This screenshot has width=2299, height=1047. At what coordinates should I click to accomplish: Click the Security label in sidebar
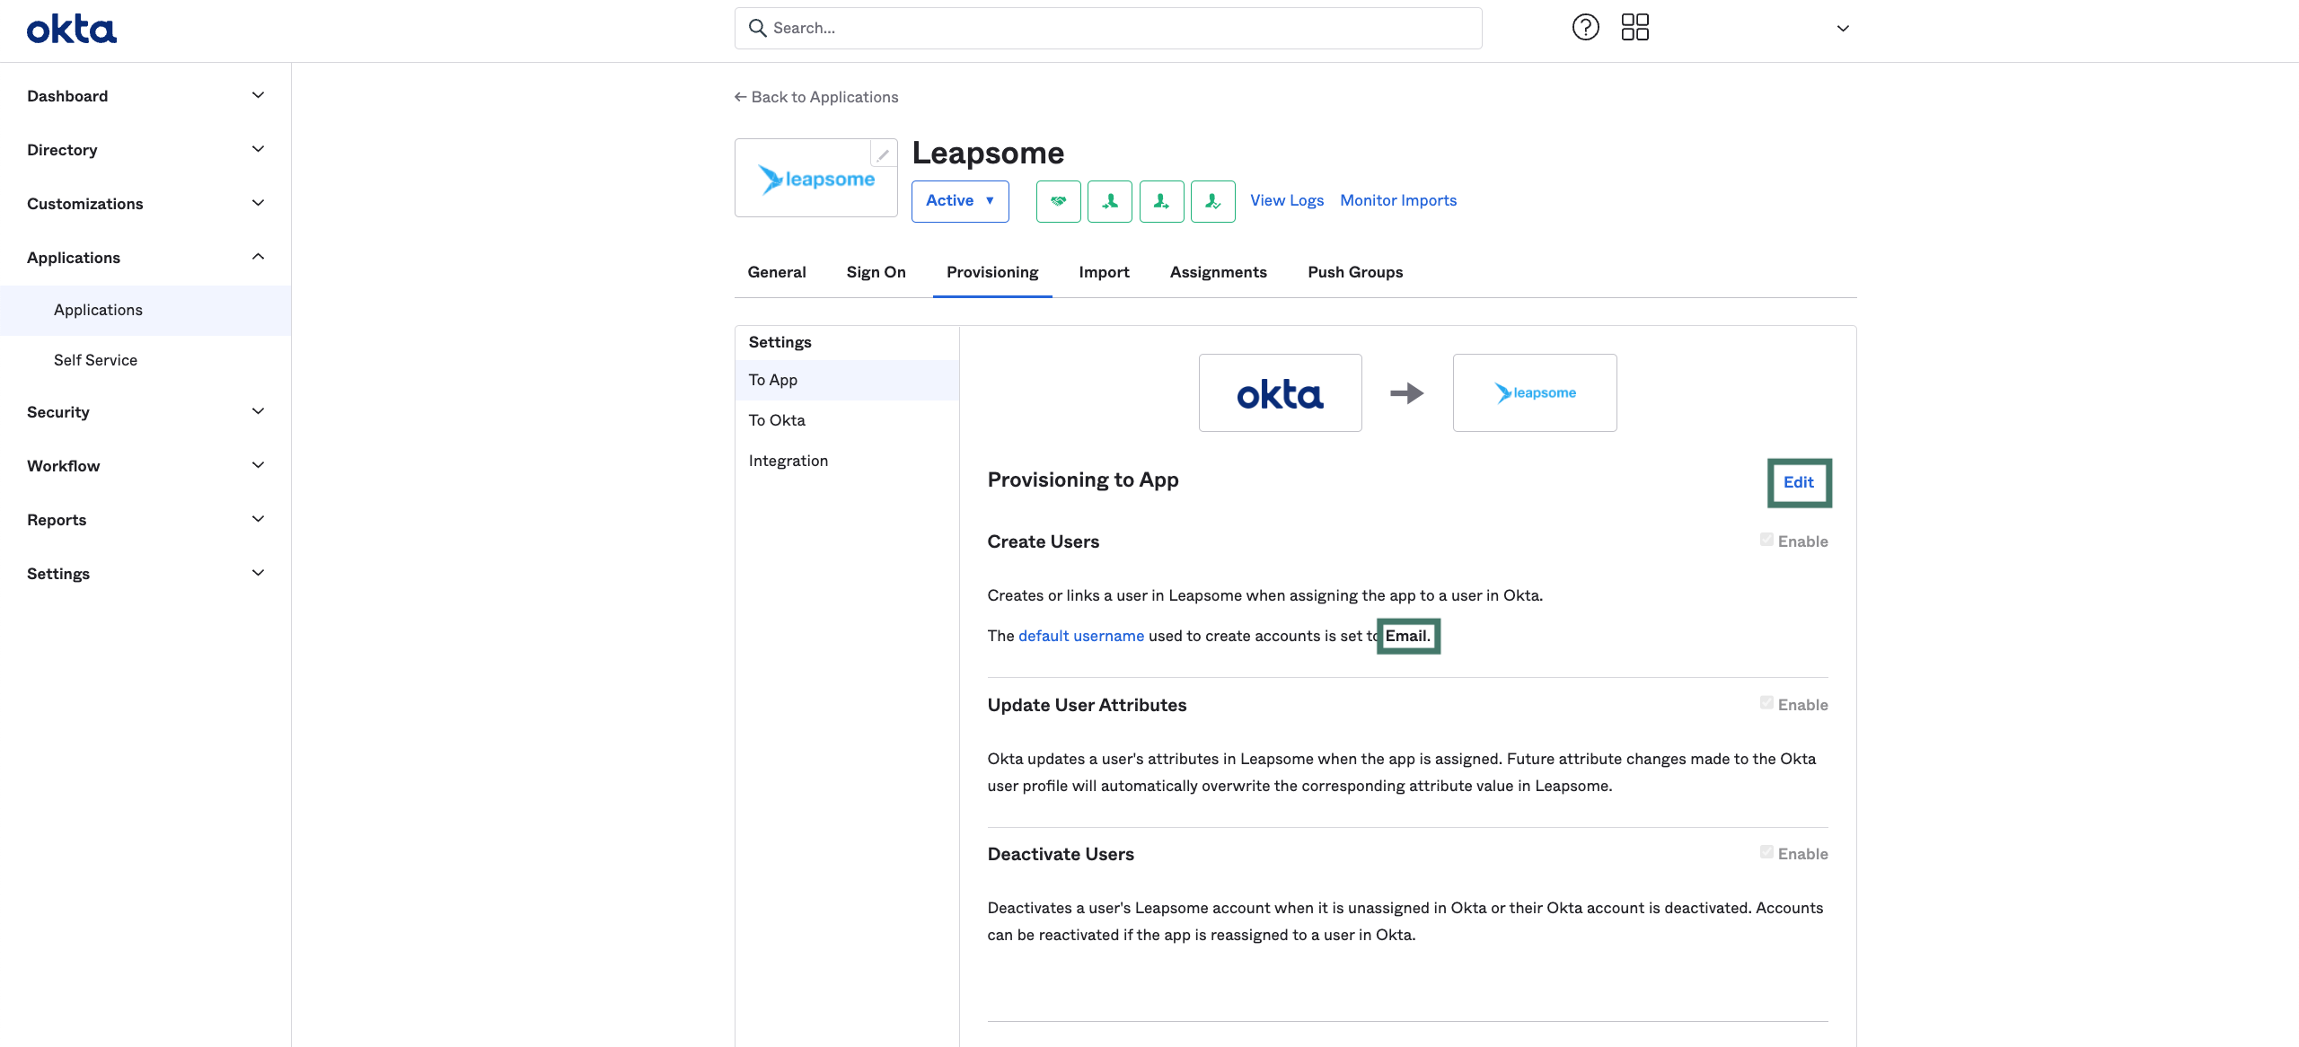(x=58, y=412)
